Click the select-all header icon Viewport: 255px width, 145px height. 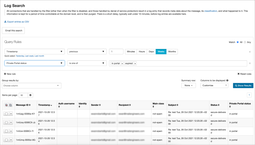point(6,105)
